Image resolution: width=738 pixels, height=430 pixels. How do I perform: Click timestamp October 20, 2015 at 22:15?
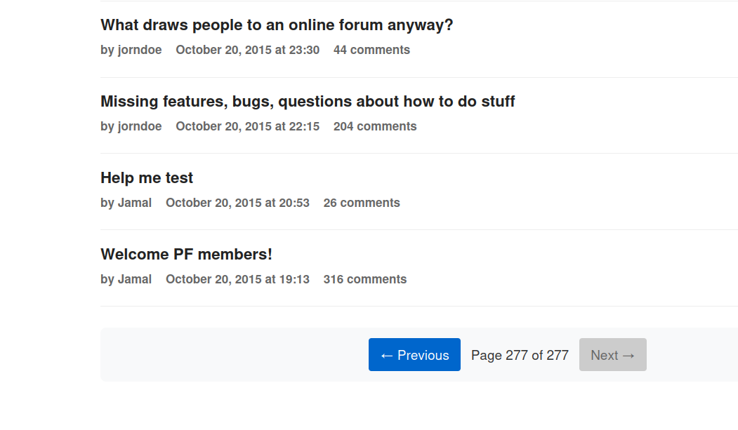(247, 126)
